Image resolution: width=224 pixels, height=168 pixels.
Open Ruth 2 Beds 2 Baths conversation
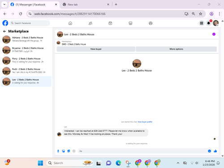26,71
